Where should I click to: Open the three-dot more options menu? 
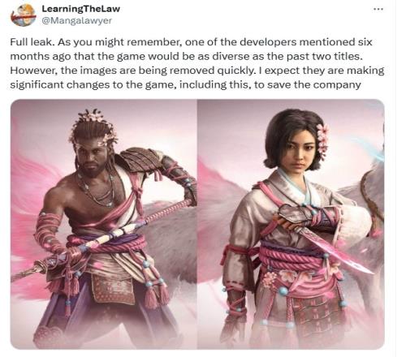378,10
